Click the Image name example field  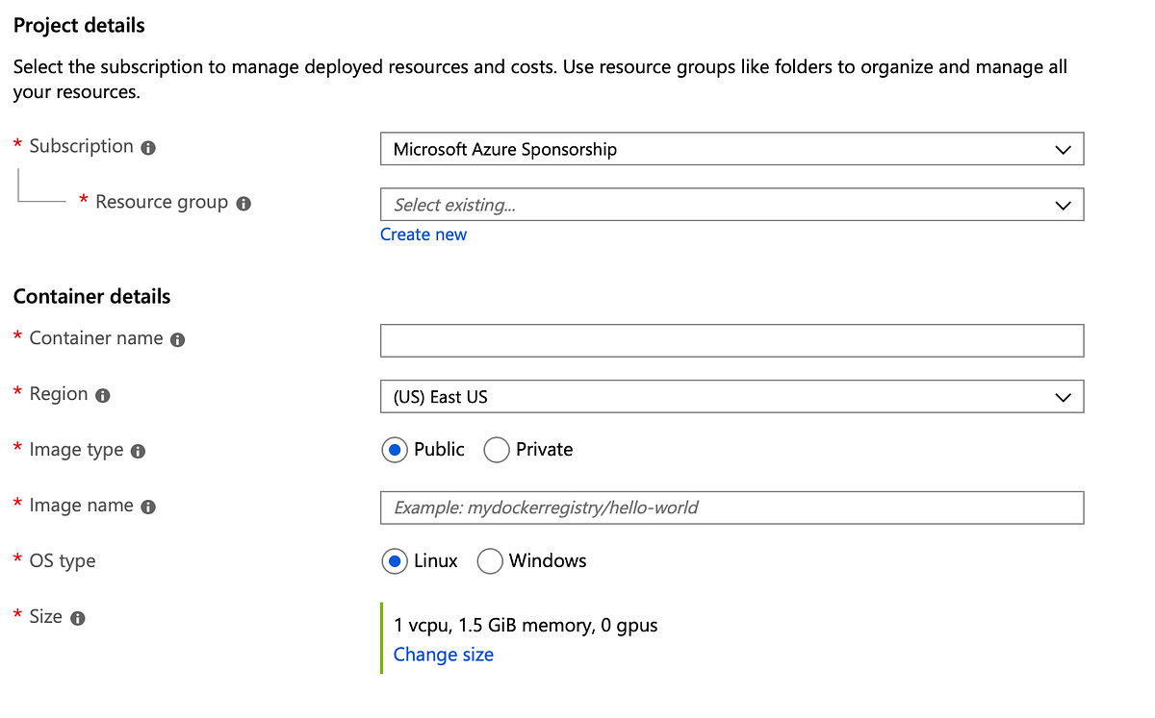tap(731, 508)
